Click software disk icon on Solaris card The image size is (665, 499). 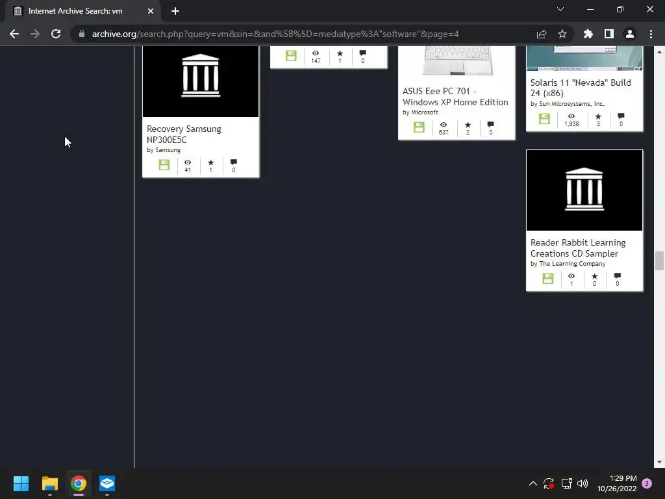tap(545, 118)
